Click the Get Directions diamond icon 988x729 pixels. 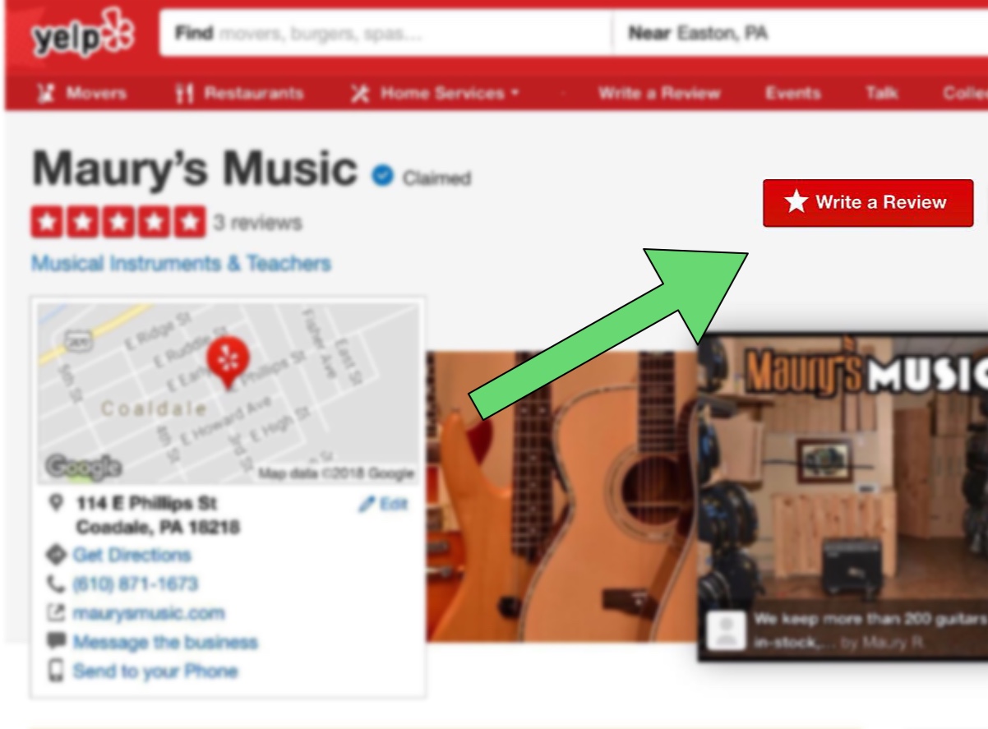[x=56, y=555]
